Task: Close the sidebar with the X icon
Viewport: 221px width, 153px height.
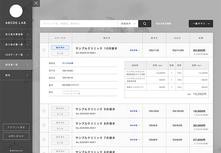Action: 36,3
